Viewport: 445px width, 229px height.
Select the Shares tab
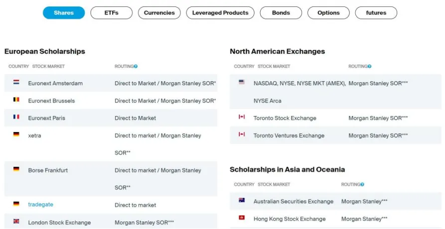pos(64,13)
